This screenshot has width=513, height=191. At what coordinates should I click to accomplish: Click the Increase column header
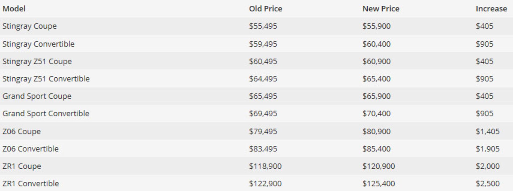pyautogui.click(x=491, y=9)
